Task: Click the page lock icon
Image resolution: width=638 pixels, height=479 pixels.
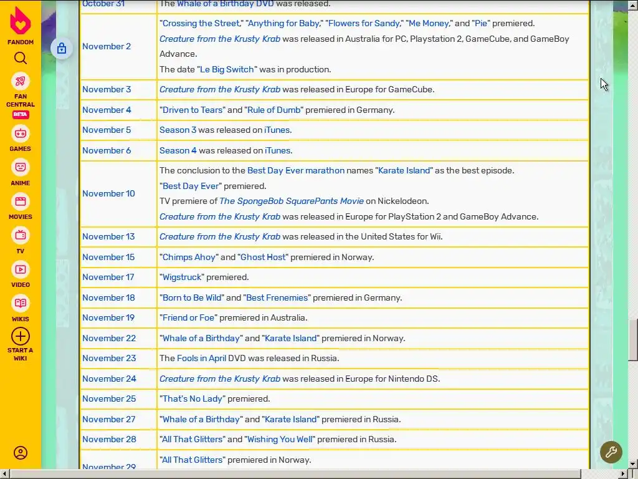Action: tap(62, 49)
